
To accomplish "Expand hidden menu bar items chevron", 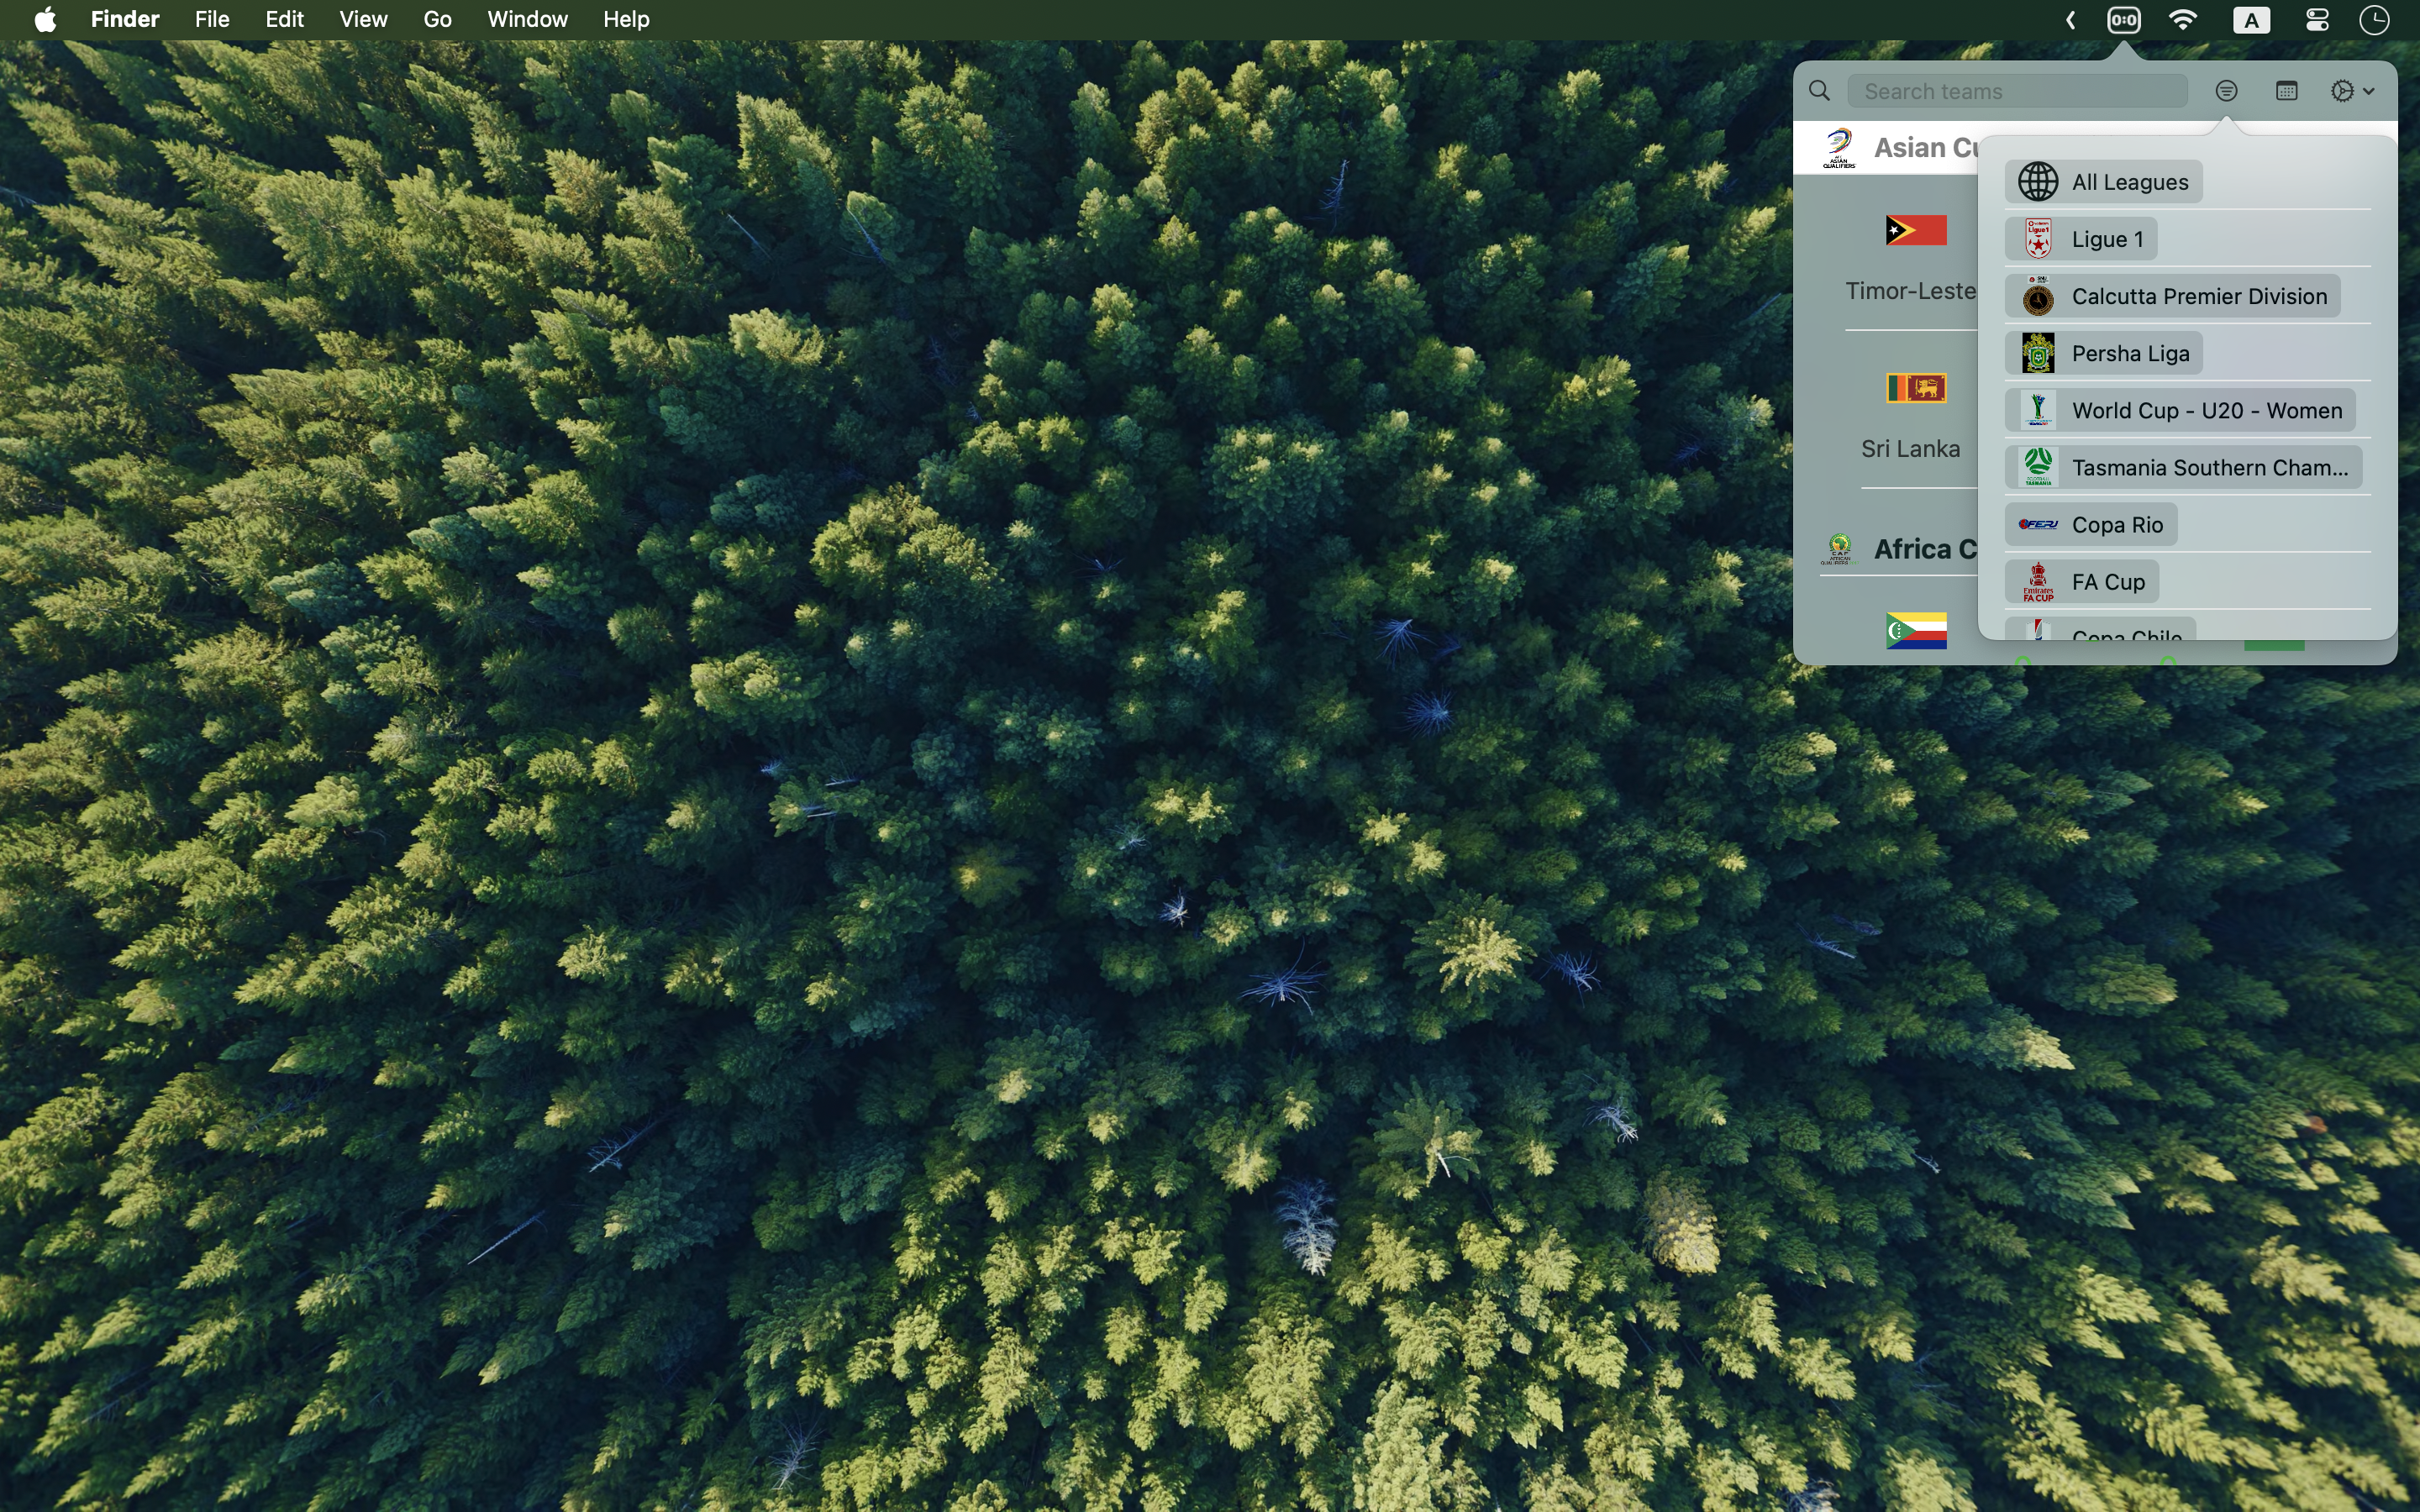I will [2071, 20].
